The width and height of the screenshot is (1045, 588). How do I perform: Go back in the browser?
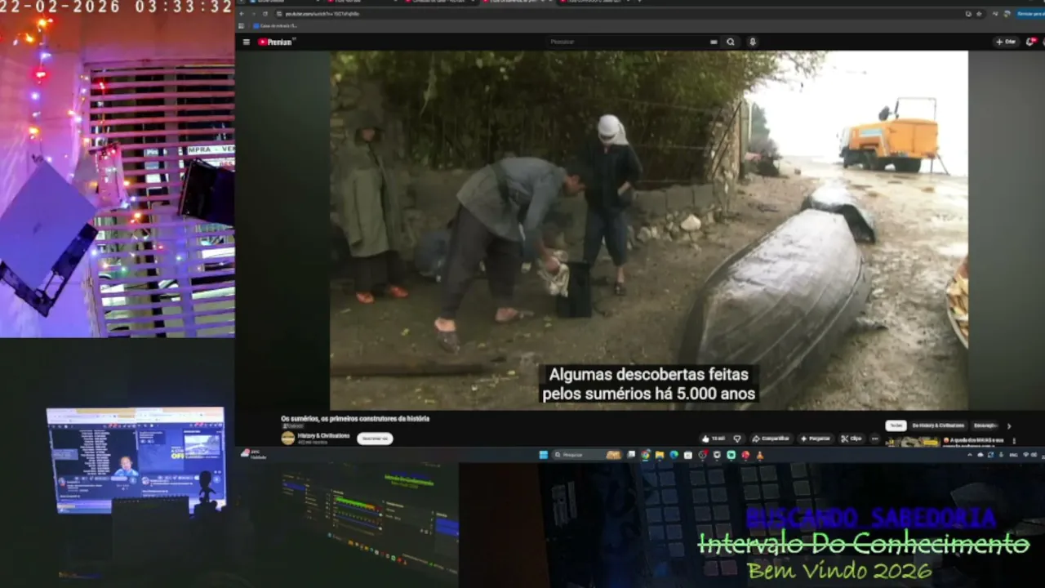point(242,14)
